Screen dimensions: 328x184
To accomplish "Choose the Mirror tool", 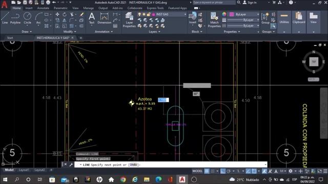I will (65, 20).
